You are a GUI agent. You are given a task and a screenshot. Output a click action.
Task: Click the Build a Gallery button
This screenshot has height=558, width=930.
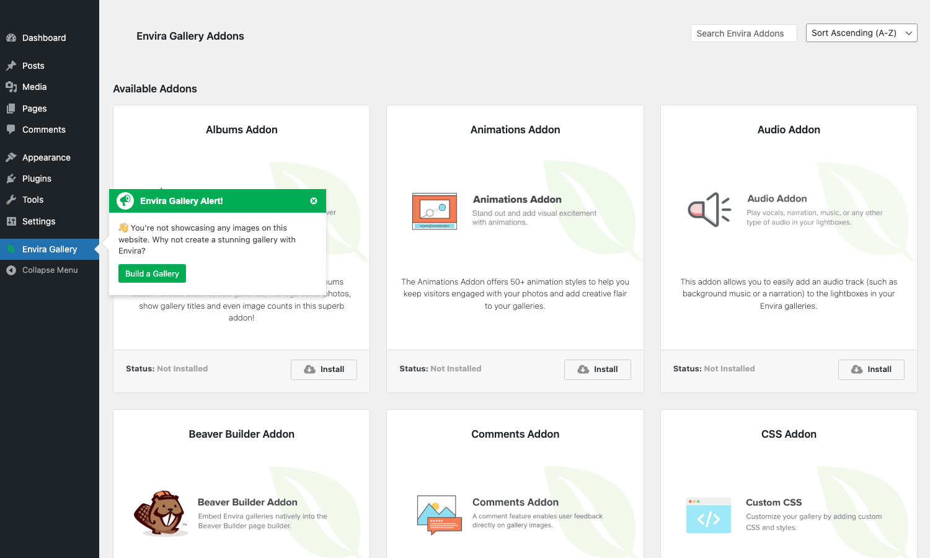pyautogui.click(x=152, y=273)
